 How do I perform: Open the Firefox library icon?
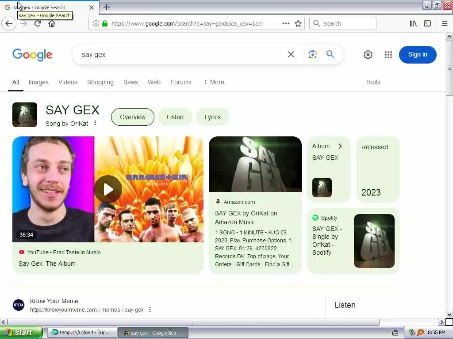point(413,23)
